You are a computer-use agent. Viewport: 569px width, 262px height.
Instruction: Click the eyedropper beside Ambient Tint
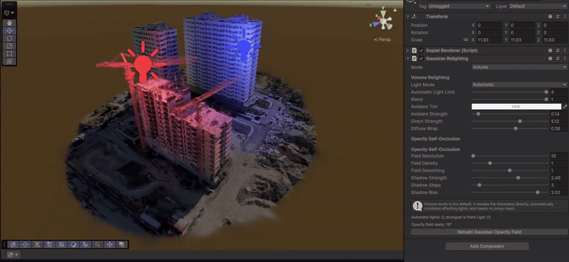pos(565,107)
